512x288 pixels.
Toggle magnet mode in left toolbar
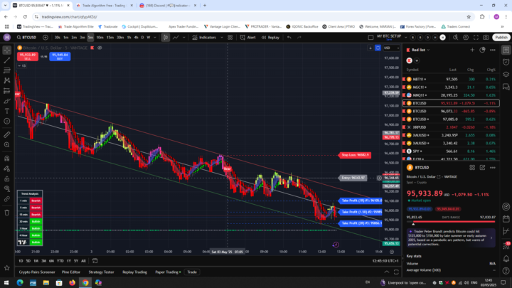coord(7,159)
